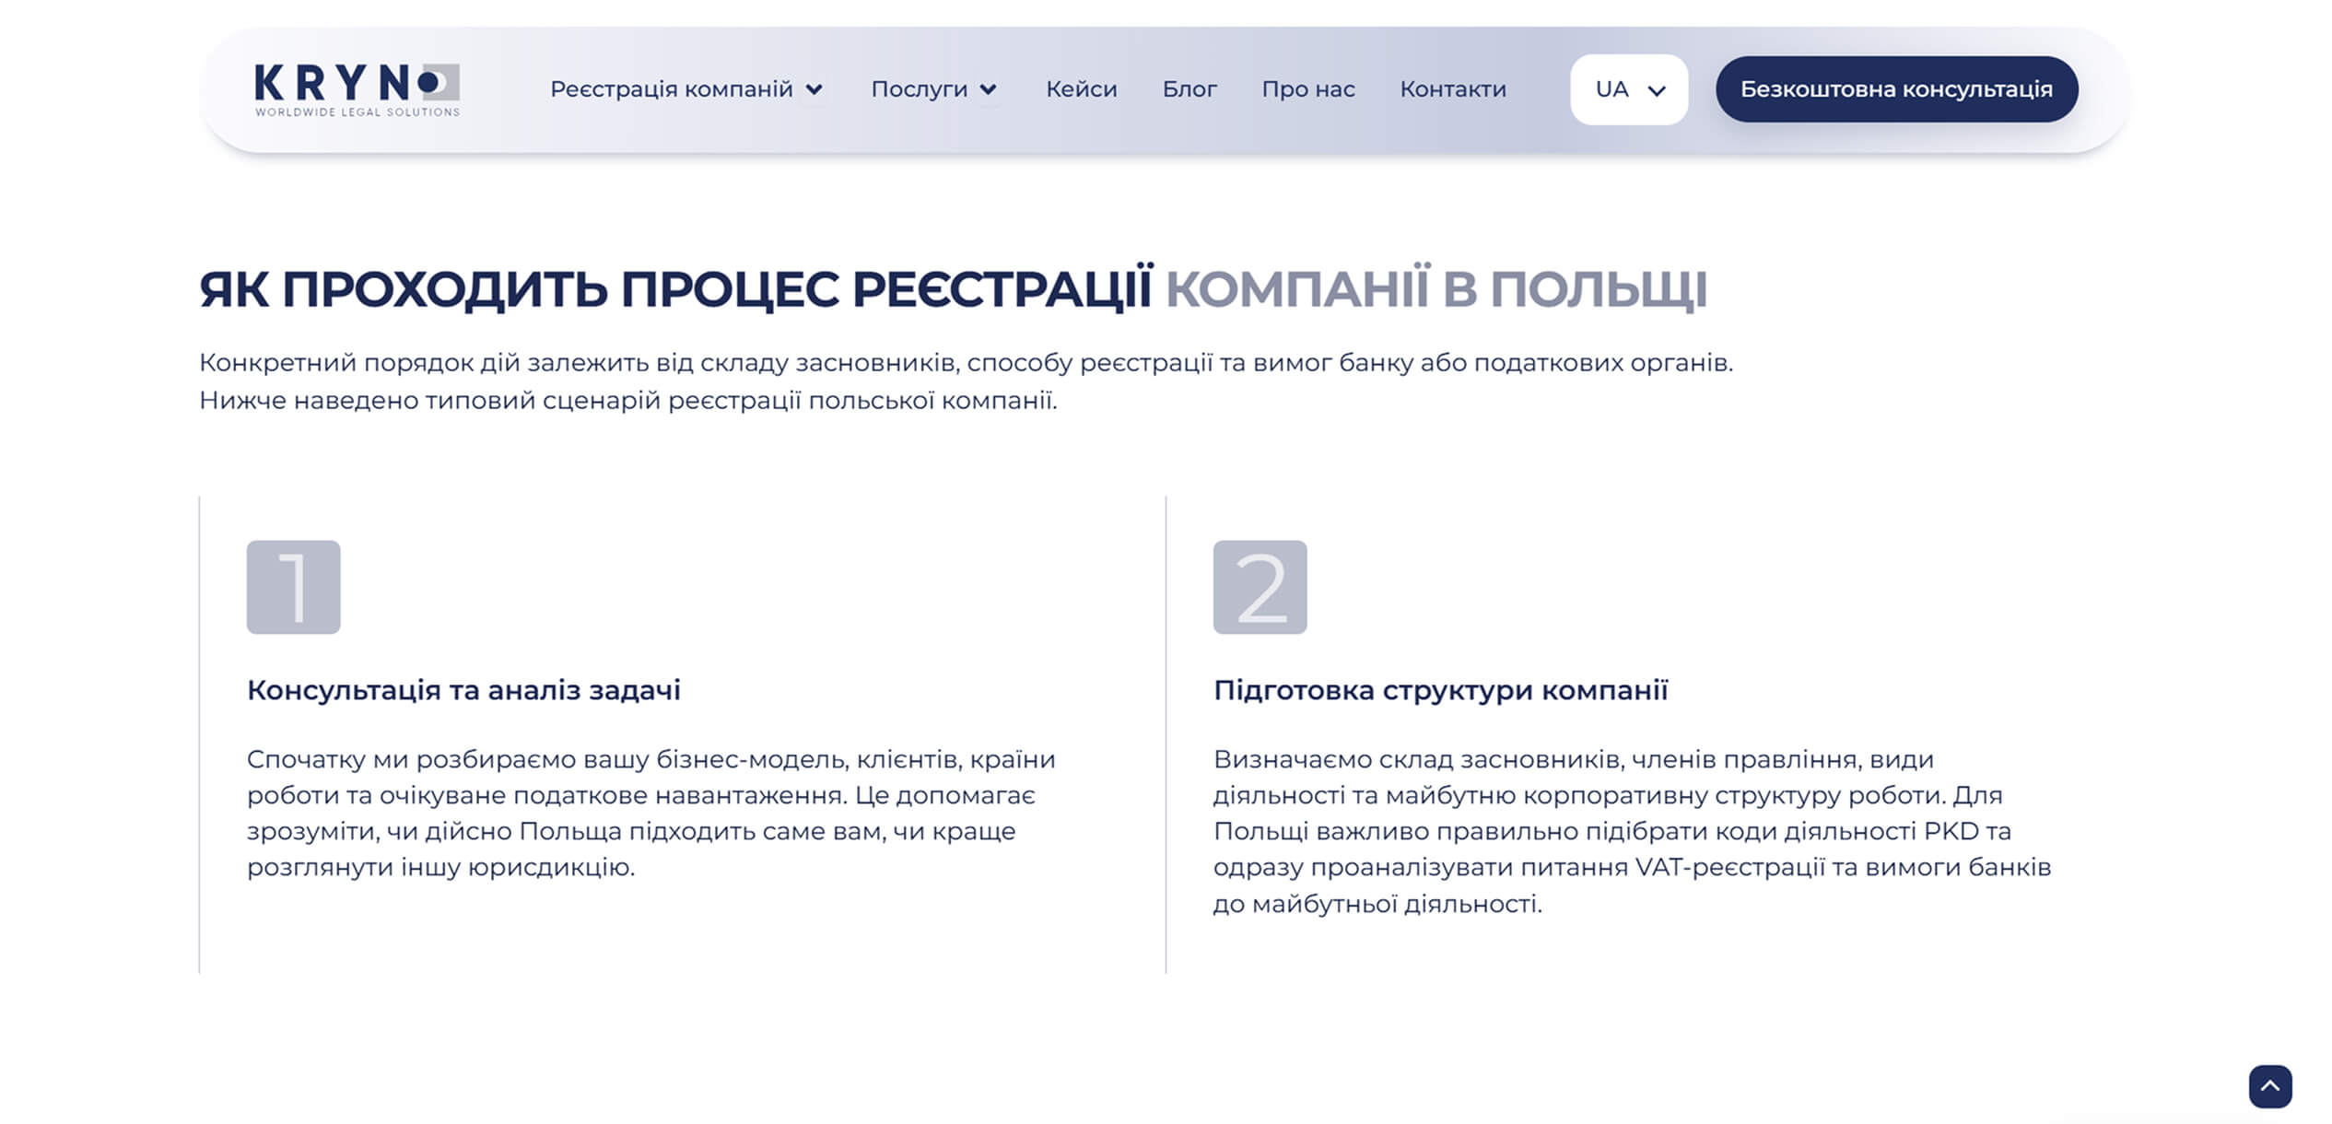Navigate to Контакти
Screen dimensions: 2332x1124
coord(1453,89)
